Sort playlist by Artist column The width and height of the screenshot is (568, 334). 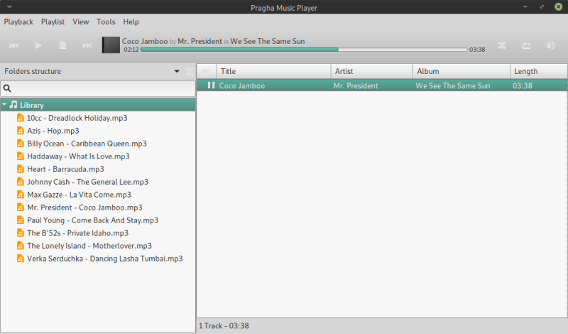(x=371, y=71)
